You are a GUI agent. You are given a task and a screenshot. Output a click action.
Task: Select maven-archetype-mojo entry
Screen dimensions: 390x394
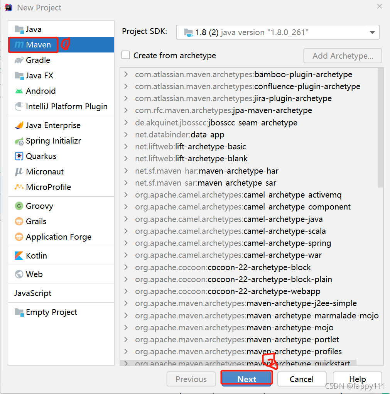(x=234, y=328)
